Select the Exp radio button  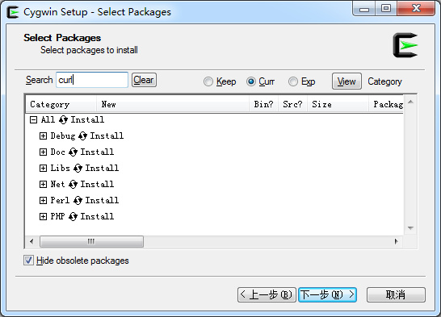point(293,81)
